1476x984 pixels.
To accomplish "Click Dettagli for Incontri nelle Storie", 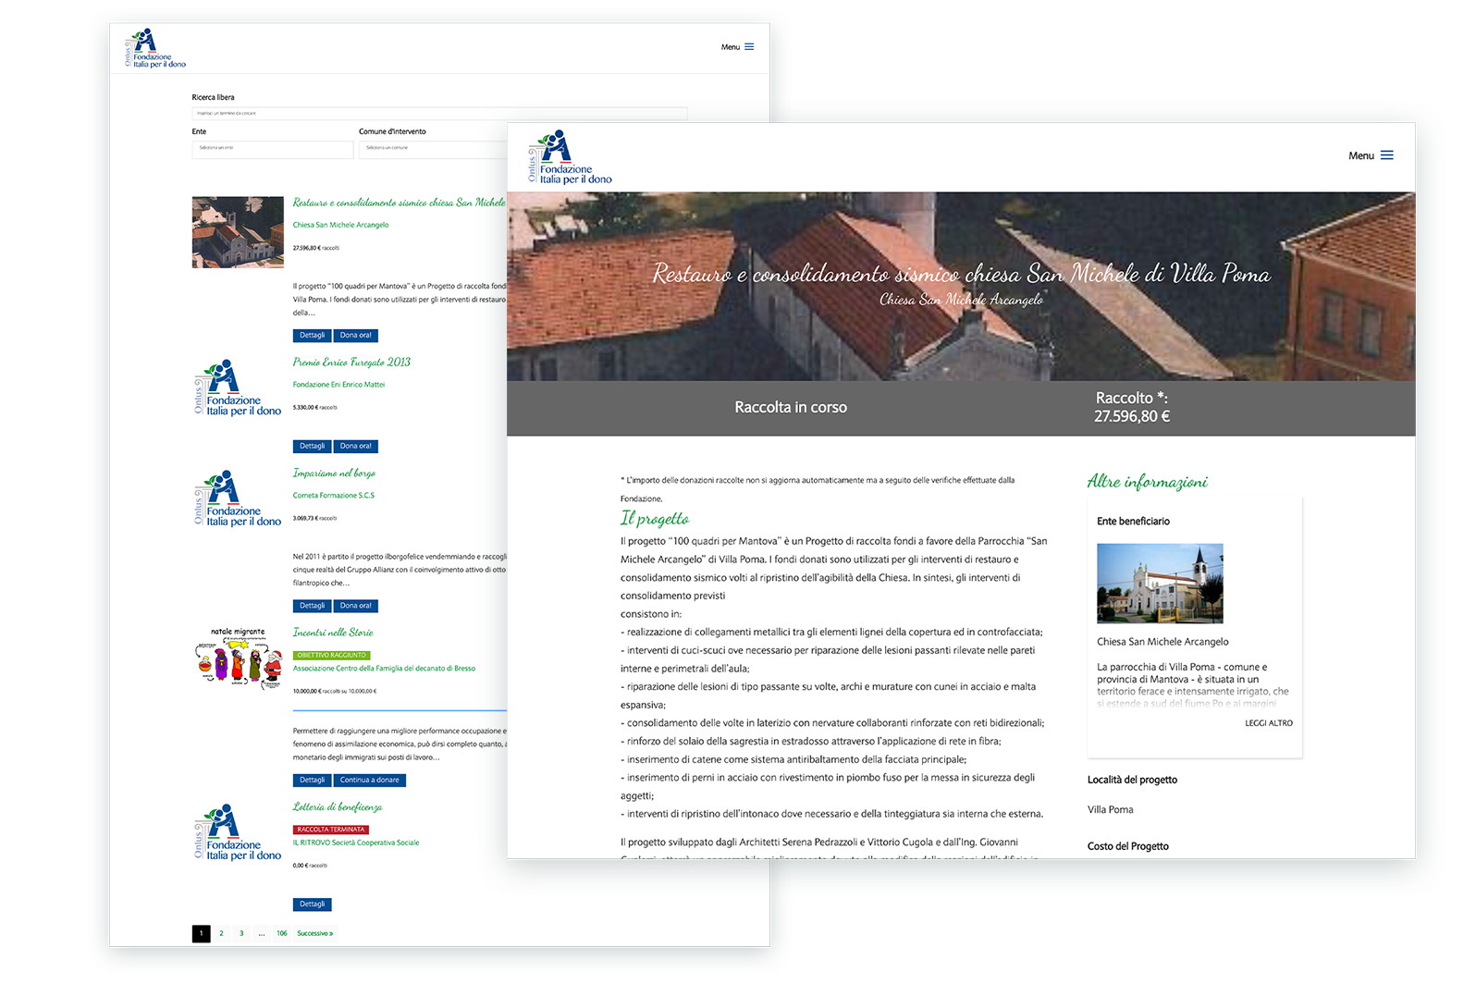I will click(312, 781).
